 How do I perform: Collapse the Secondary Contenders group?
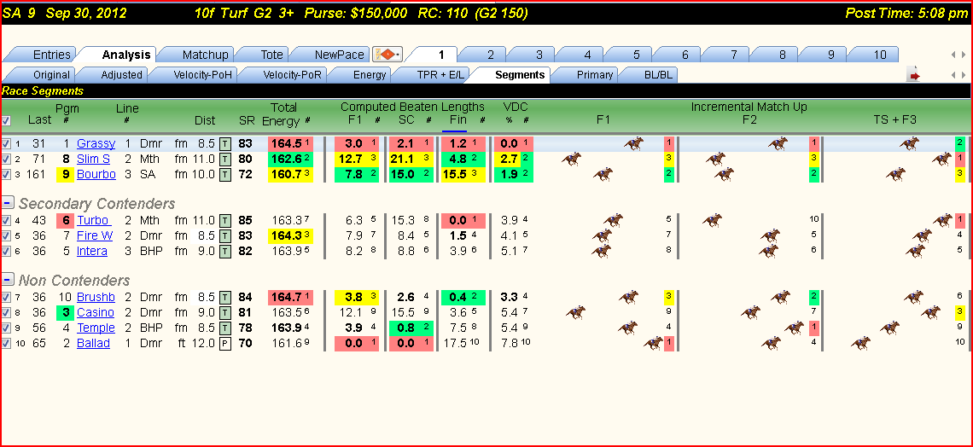[8, 203]
